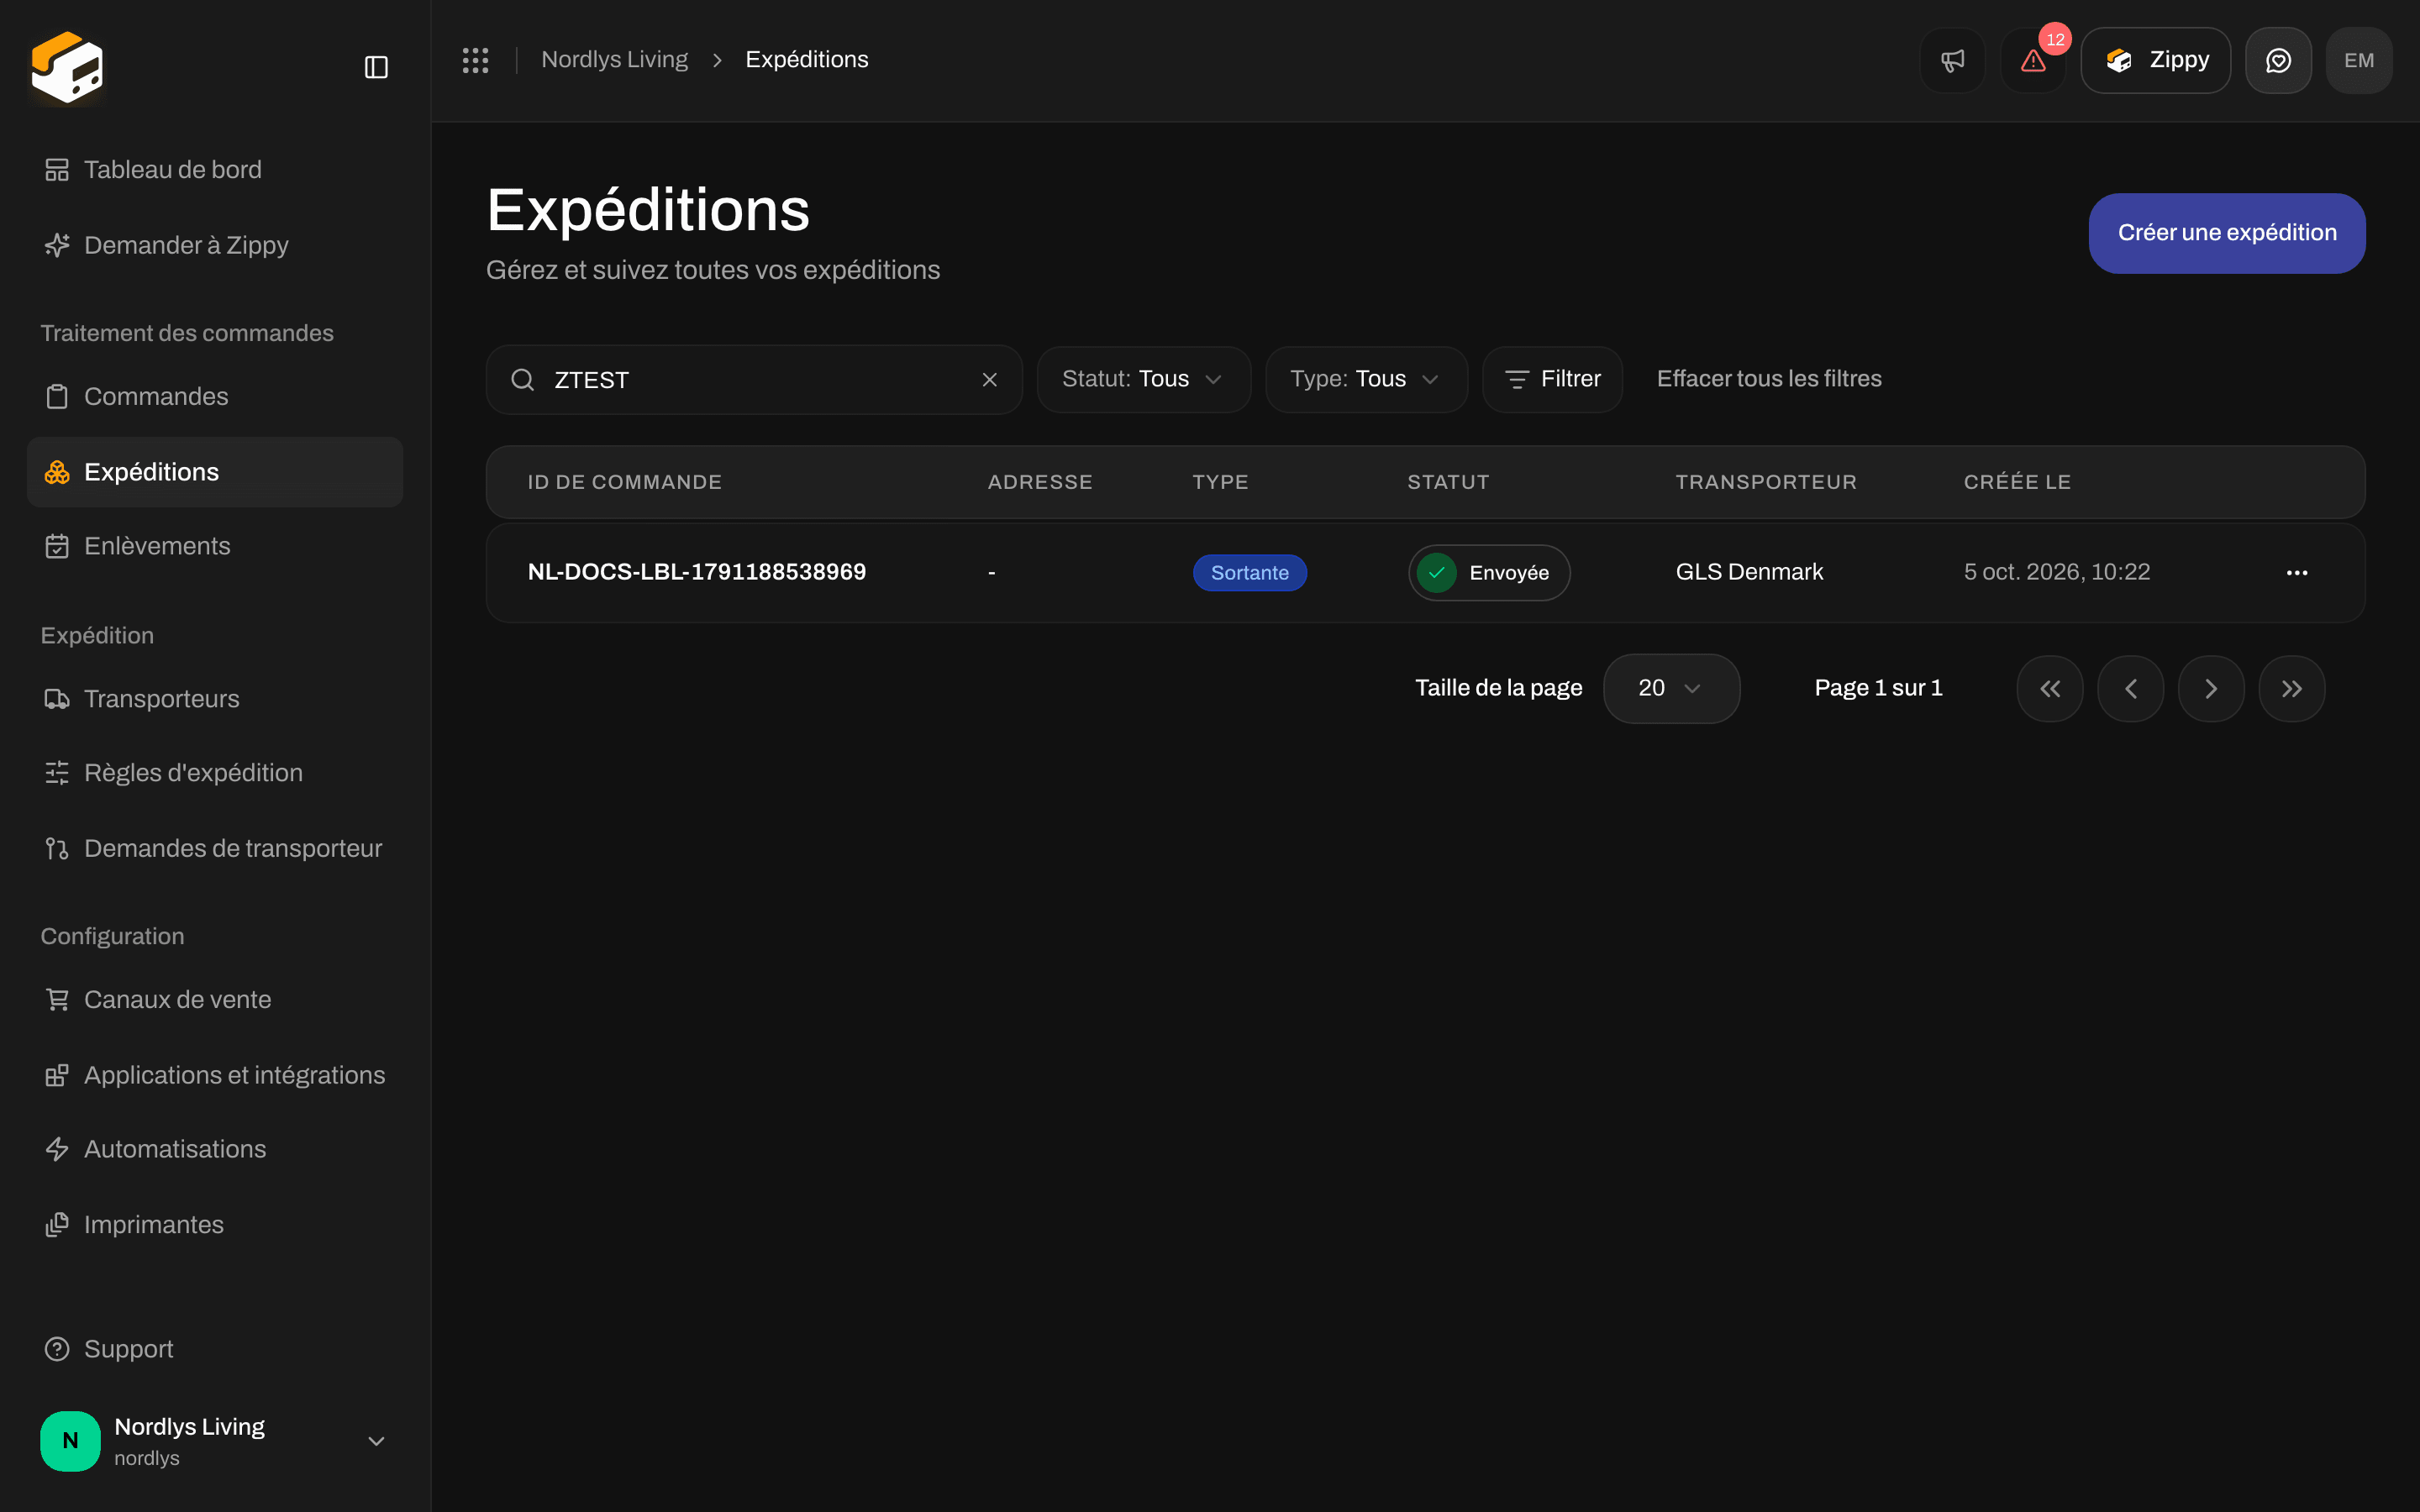The width and height of the screenshot is (2420, 1512).
Task: Click Créer une expédition
Action: [2226, 233]
